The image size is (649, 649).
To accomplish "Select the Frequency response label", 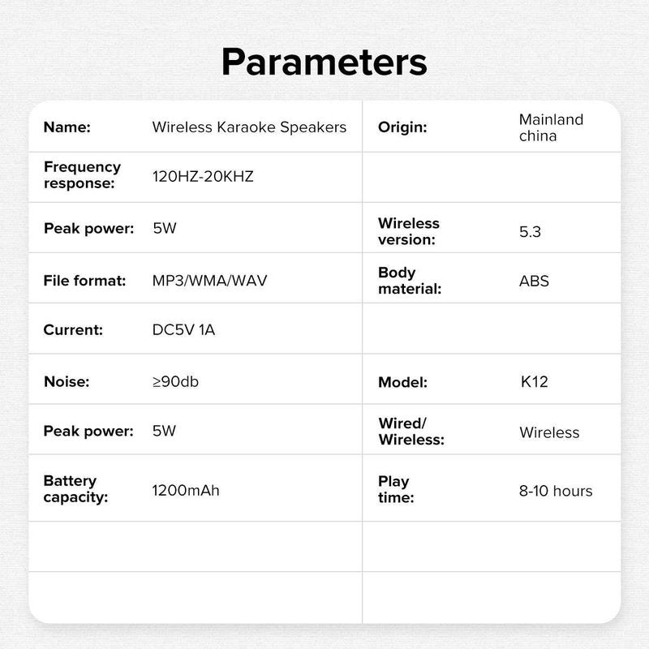I will point(83,174).
